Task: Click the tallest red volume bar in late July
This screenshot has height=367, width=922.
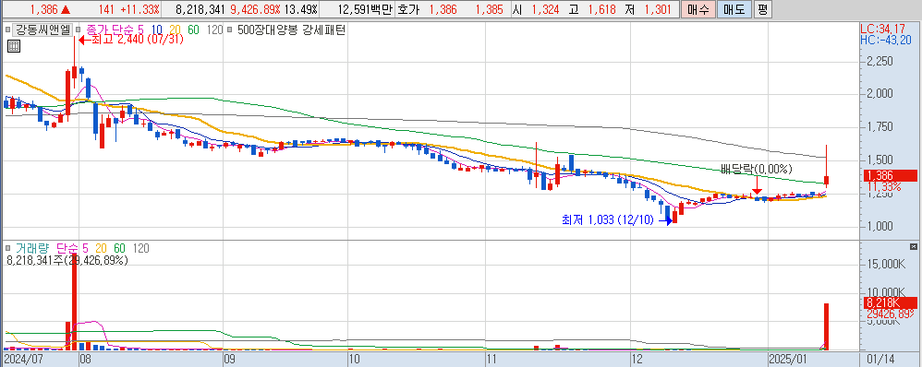Action: tap(75, 301)
